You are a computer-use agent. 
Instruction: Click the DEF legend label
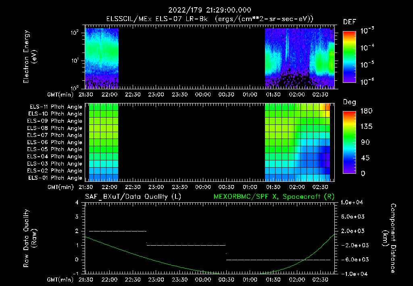350,22
